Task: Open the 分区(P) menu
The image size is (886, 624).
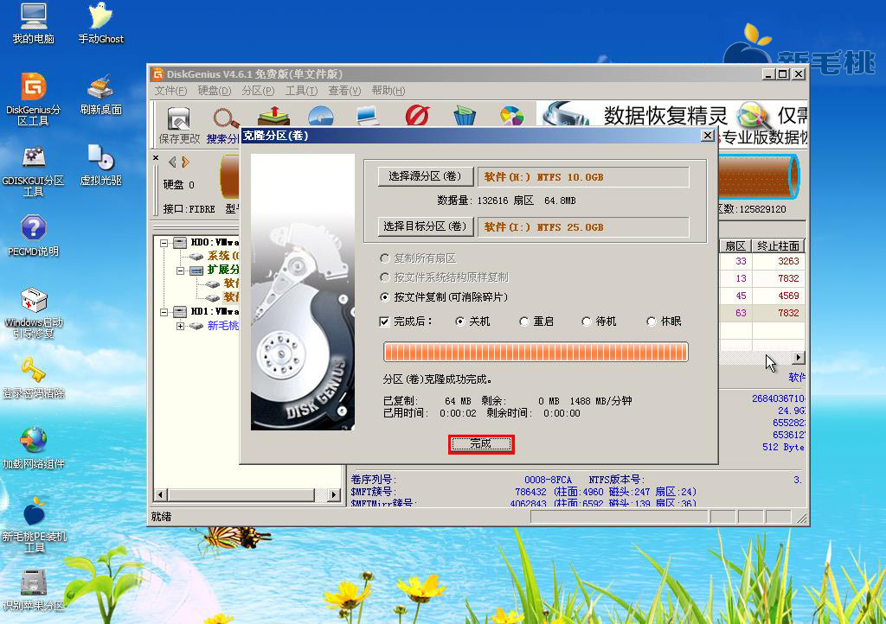Action: pyautogui.click(x=258, y=91)
